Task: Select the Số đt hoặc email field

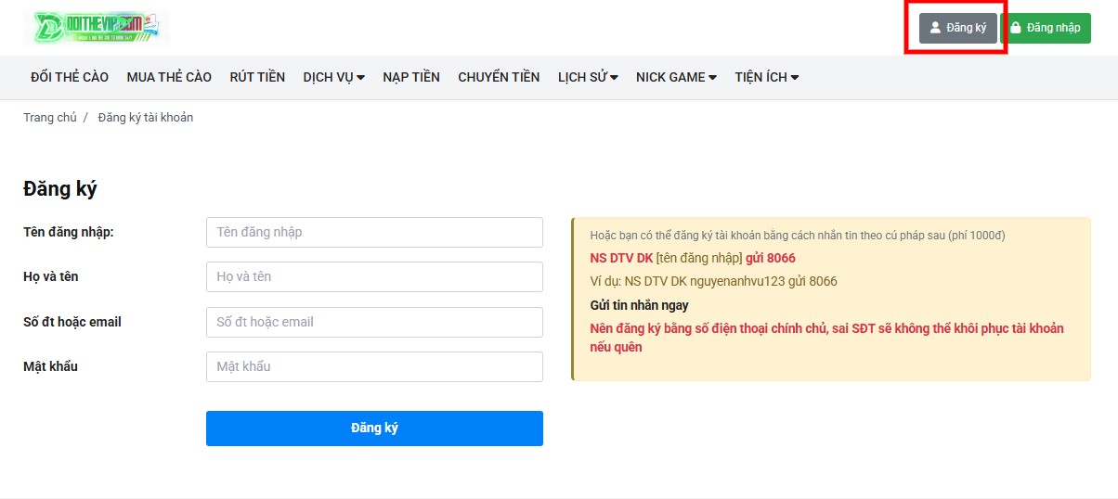Action: pyautogui.click(x=374, y=322)
